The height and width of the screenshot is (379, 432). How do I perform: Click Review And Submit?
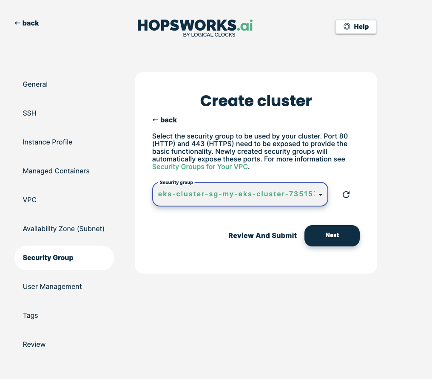click(262, 236)
